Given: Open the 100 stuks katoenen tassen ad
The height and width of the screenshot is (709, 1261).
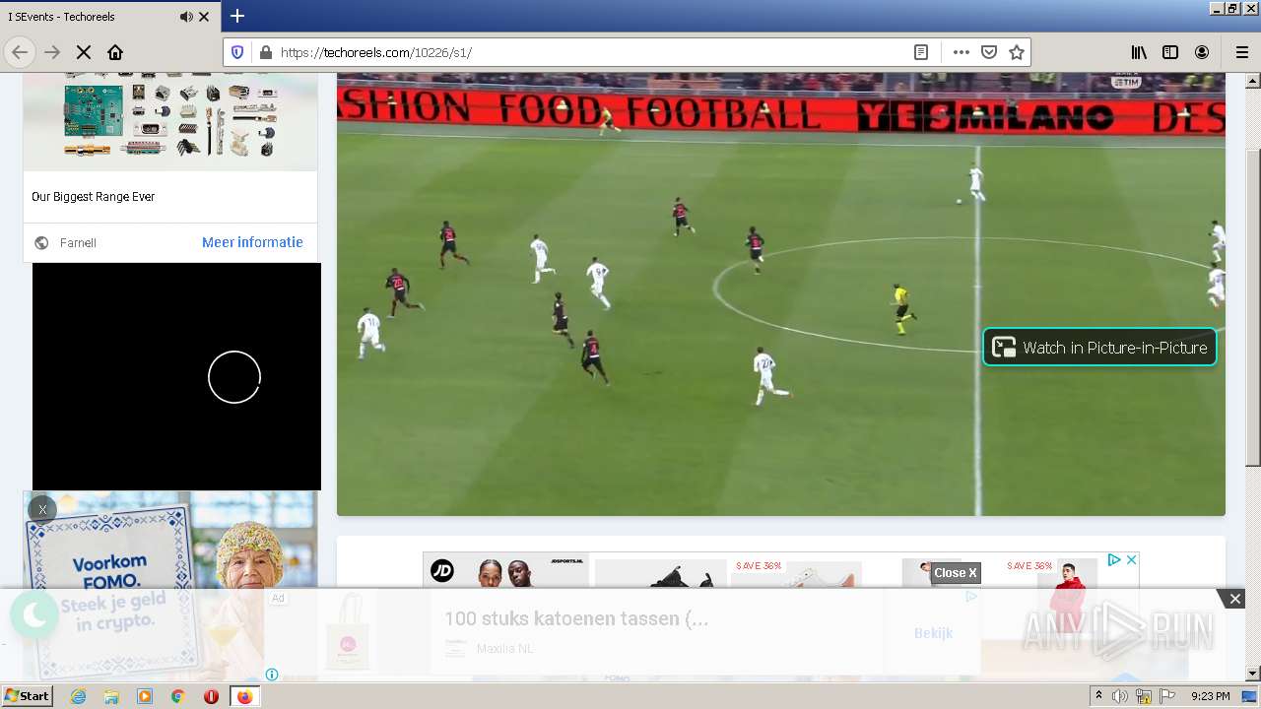Looking at the screenshot, I should [x=575, y=618].
